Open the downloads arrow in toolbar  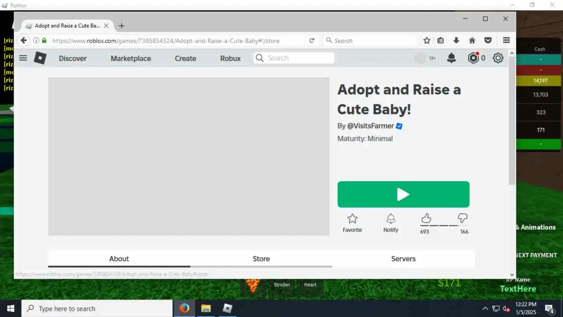coord(456,41)
